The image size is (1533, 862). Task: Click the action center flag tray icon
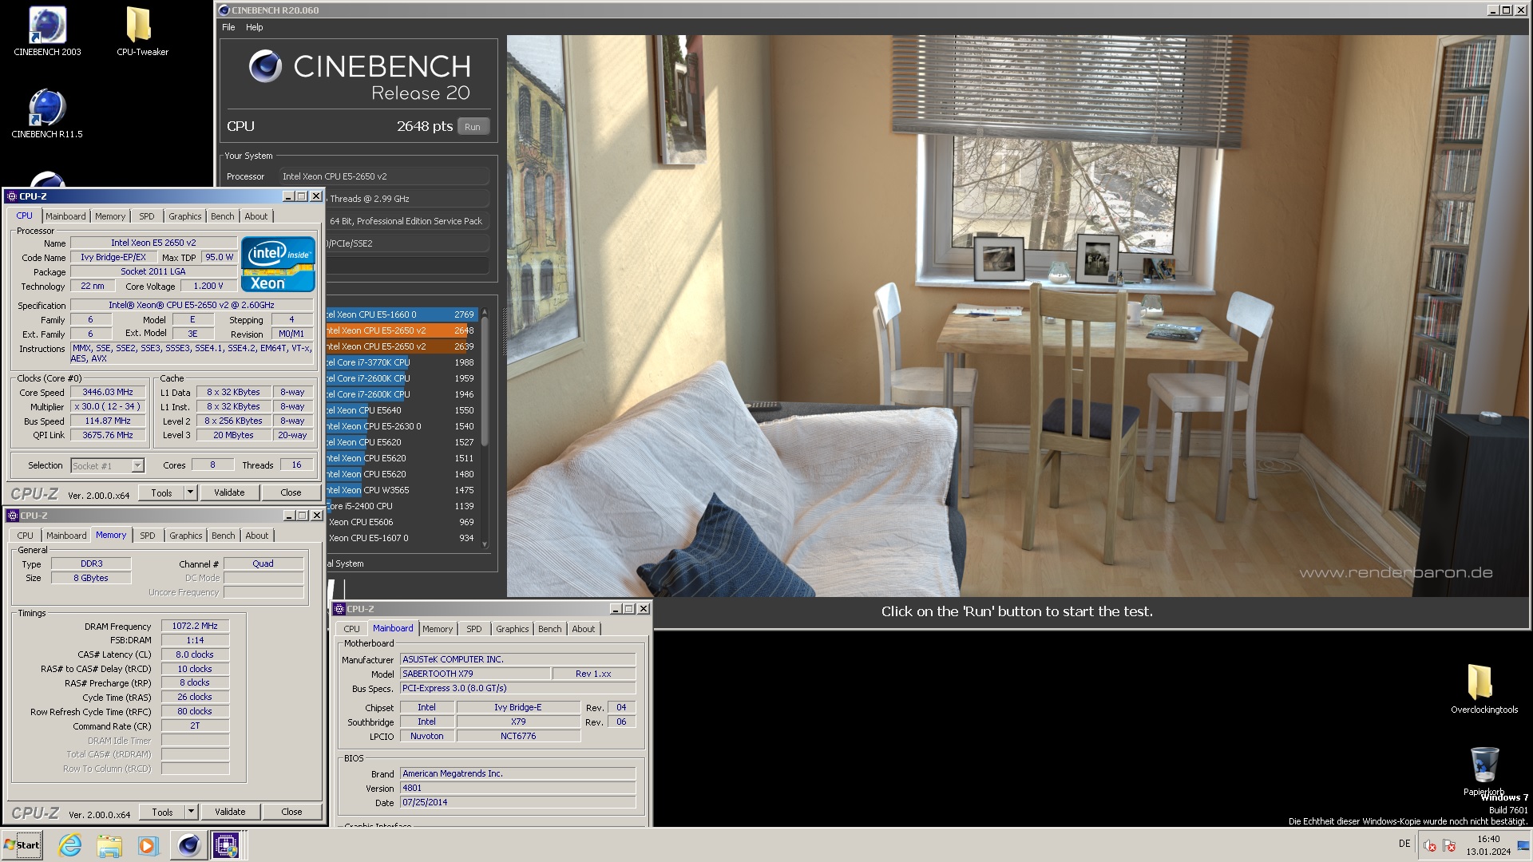coord(1450,846)
